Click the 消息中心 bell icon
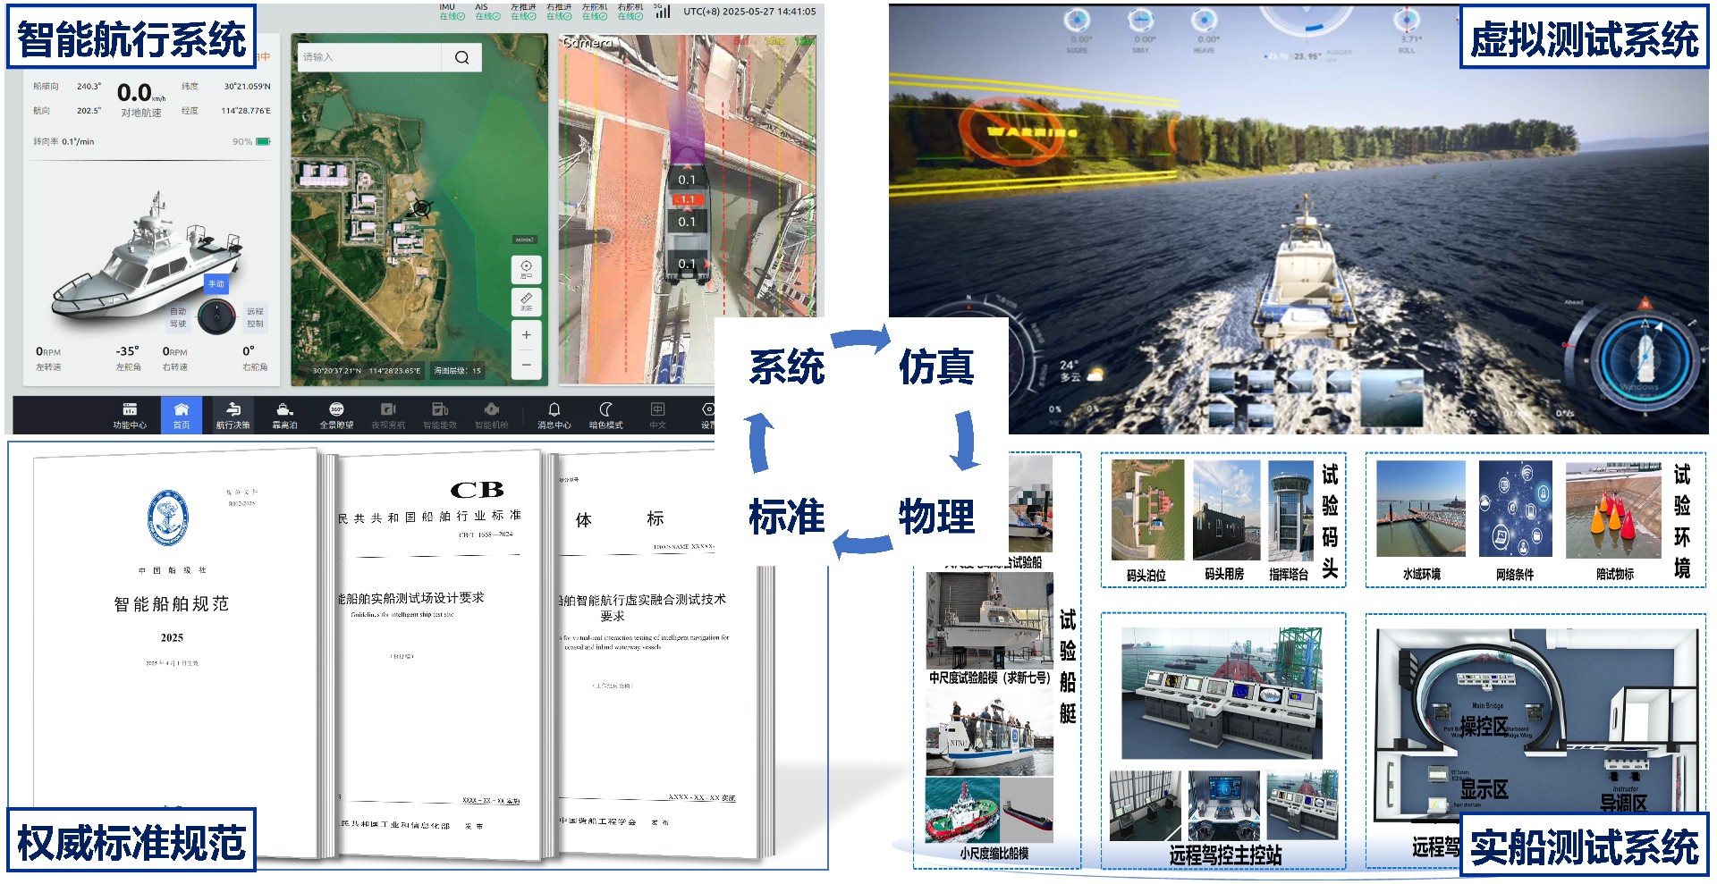 point(554,414)
